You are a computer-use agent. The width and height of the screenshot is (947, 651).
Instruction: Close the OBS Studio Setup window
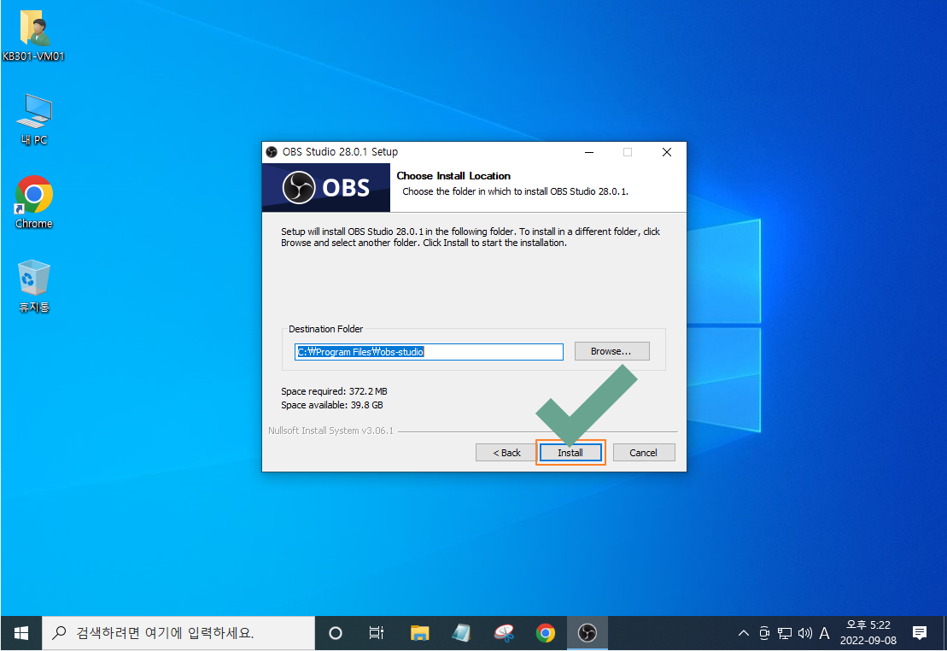pos(667,152)
